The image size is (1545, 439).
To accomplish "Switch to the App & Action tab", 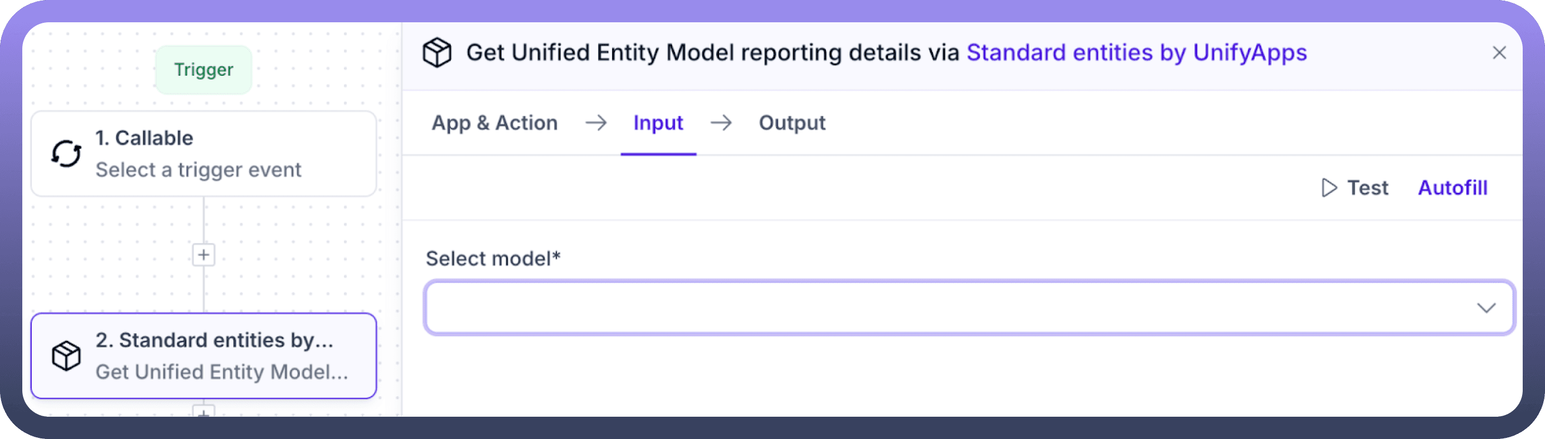I will (494, 123).
